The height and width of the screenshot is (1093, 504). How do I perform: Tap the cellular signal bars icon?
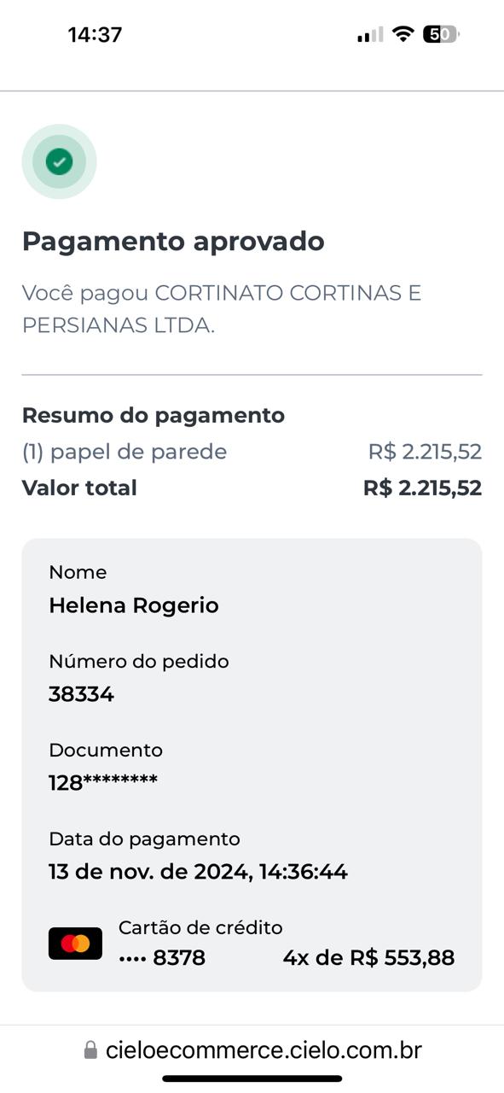click(x=370, y=35)
